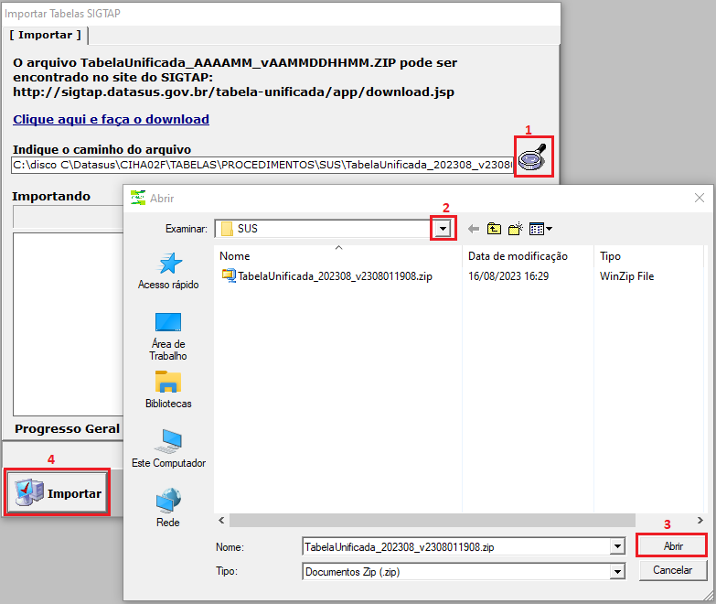Expand the Tipo file type dropdown
The width and height of the screenshot is (716, 604).
pyautogui.click(x=617, y=571)
